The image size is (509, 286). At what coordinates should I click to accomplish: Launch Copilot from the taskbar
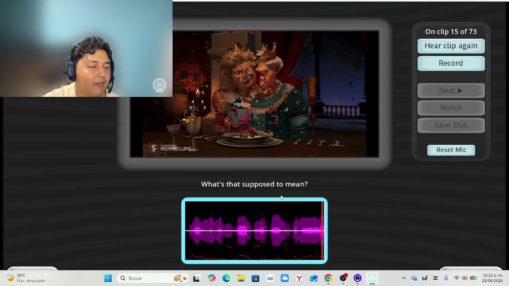pos(212,278)
